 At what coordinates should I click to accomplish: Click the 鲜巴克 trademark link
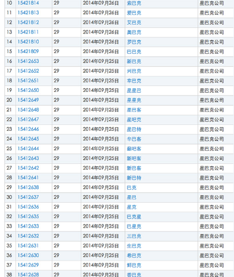tap(134, 265)
